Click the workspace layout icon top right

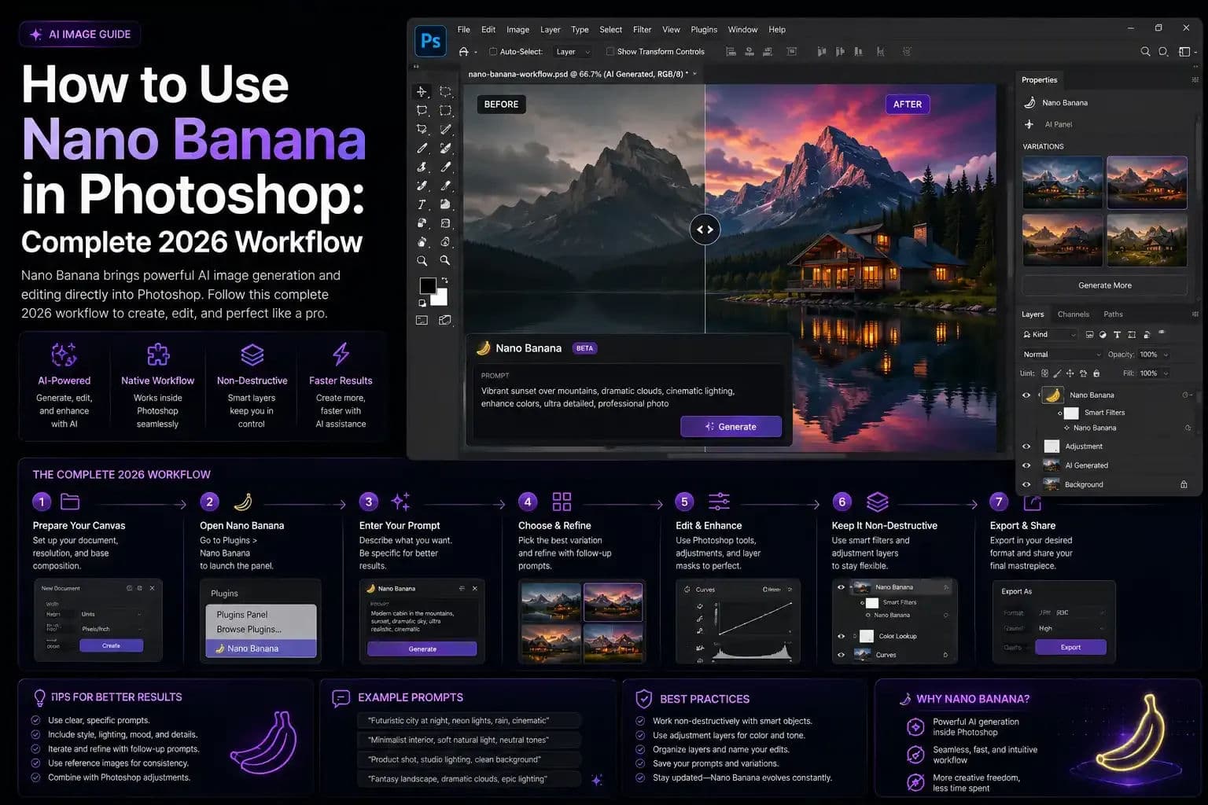pyautogui.click(x=1184, y=52)
